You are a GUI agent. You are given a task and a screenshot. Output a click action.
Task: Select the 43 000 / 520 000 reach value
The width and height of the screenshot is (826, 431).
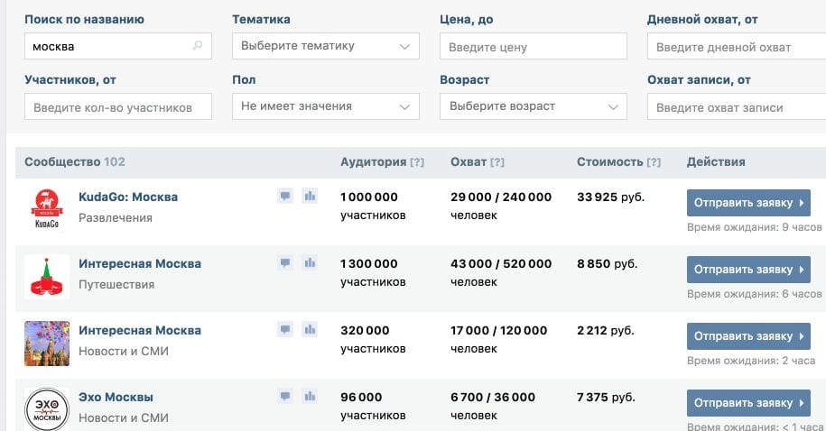point(501,263)
